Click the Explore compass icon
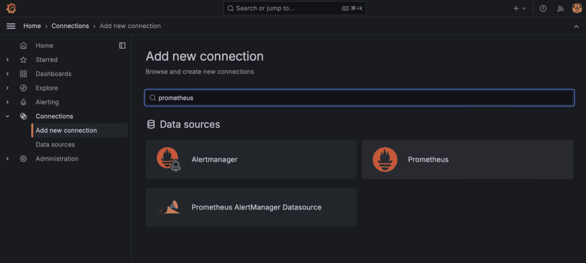The image size is (586, 263). tap(23, 88)
